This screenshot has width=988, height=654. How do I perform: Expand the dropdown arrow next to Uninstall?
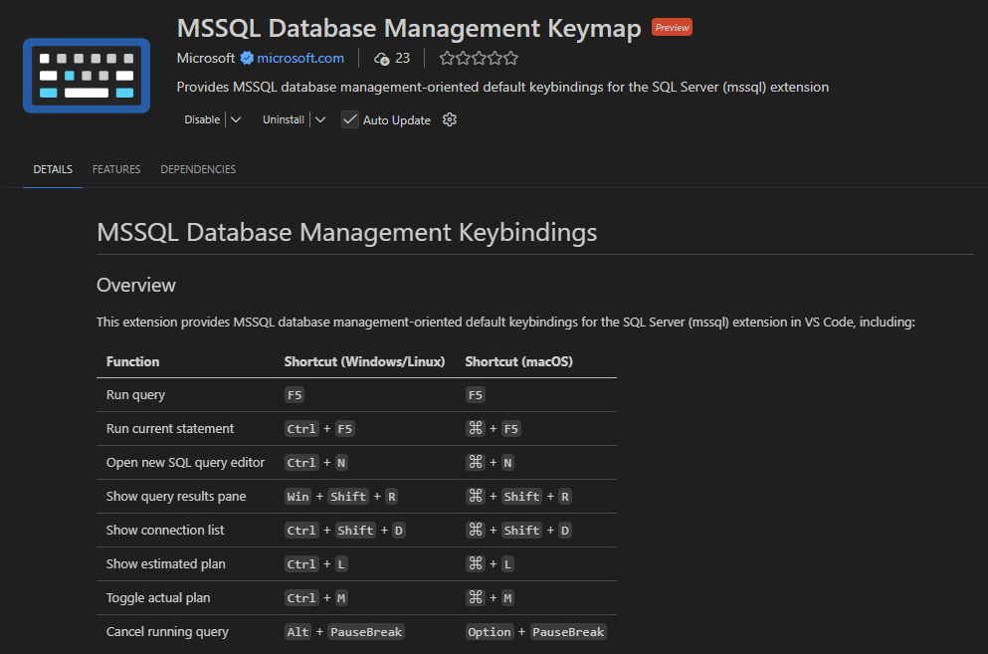[x=319, y=119]
